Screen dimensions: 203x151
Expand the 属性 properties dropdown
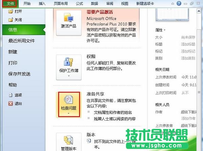click(160, 30)
